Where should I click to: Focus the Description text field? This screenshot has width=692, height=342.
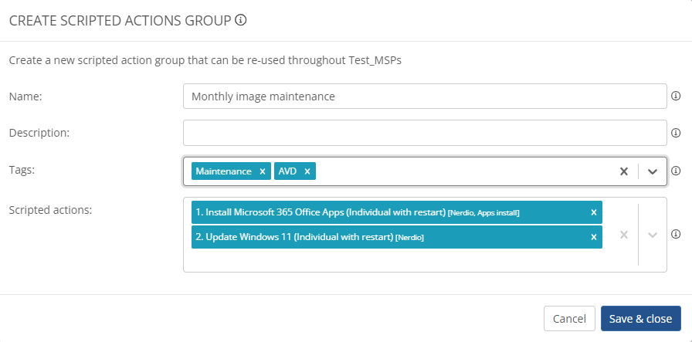point(425,133)
